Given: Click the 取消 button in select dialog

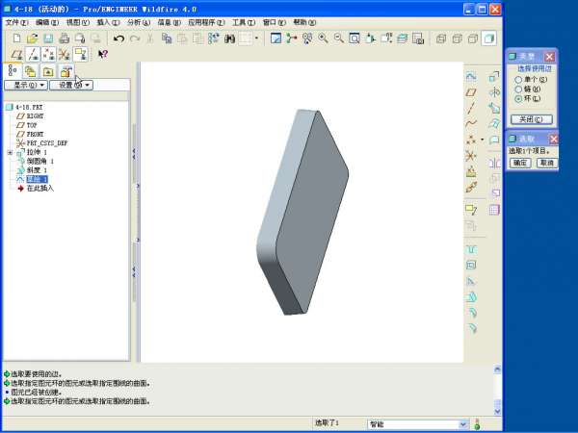Looking at the screenshot, I should [547, 163].
